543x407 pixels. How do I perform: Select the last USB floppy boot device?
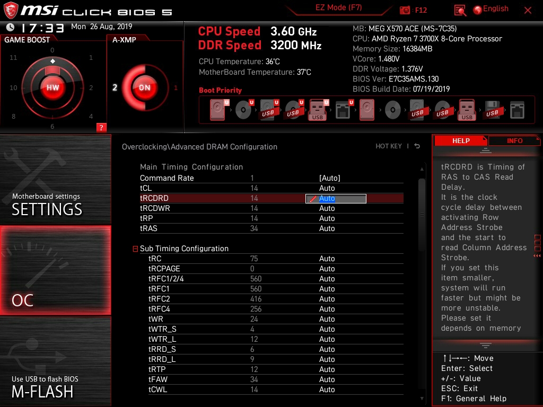tap(492, 110)
